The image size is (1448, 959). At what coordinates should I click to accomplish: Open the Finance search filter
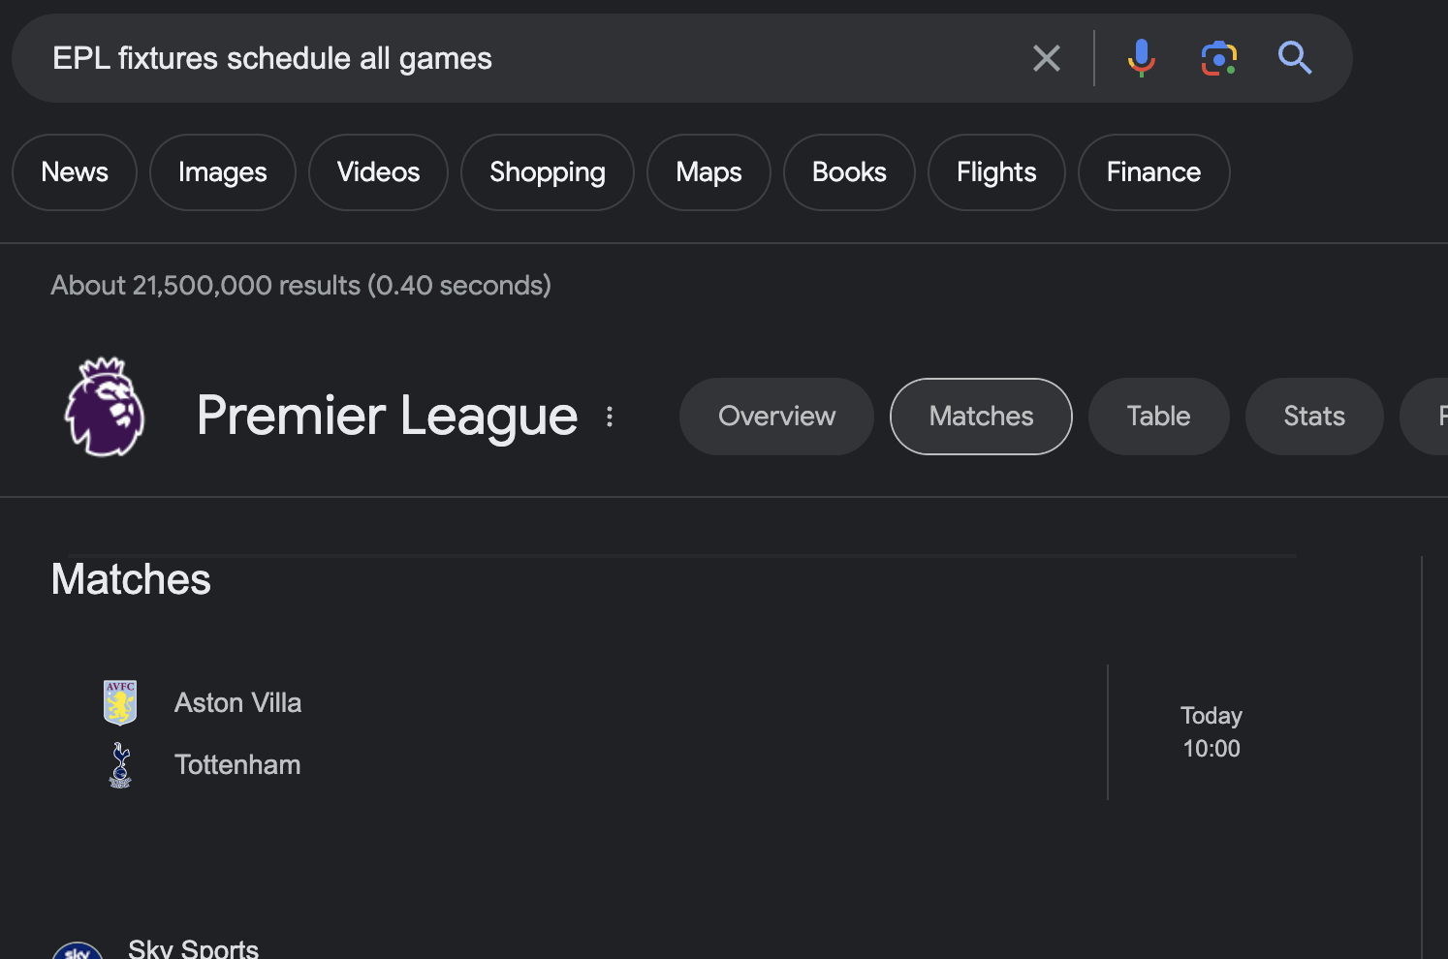pyautogui.click(x=1153, y=172)
